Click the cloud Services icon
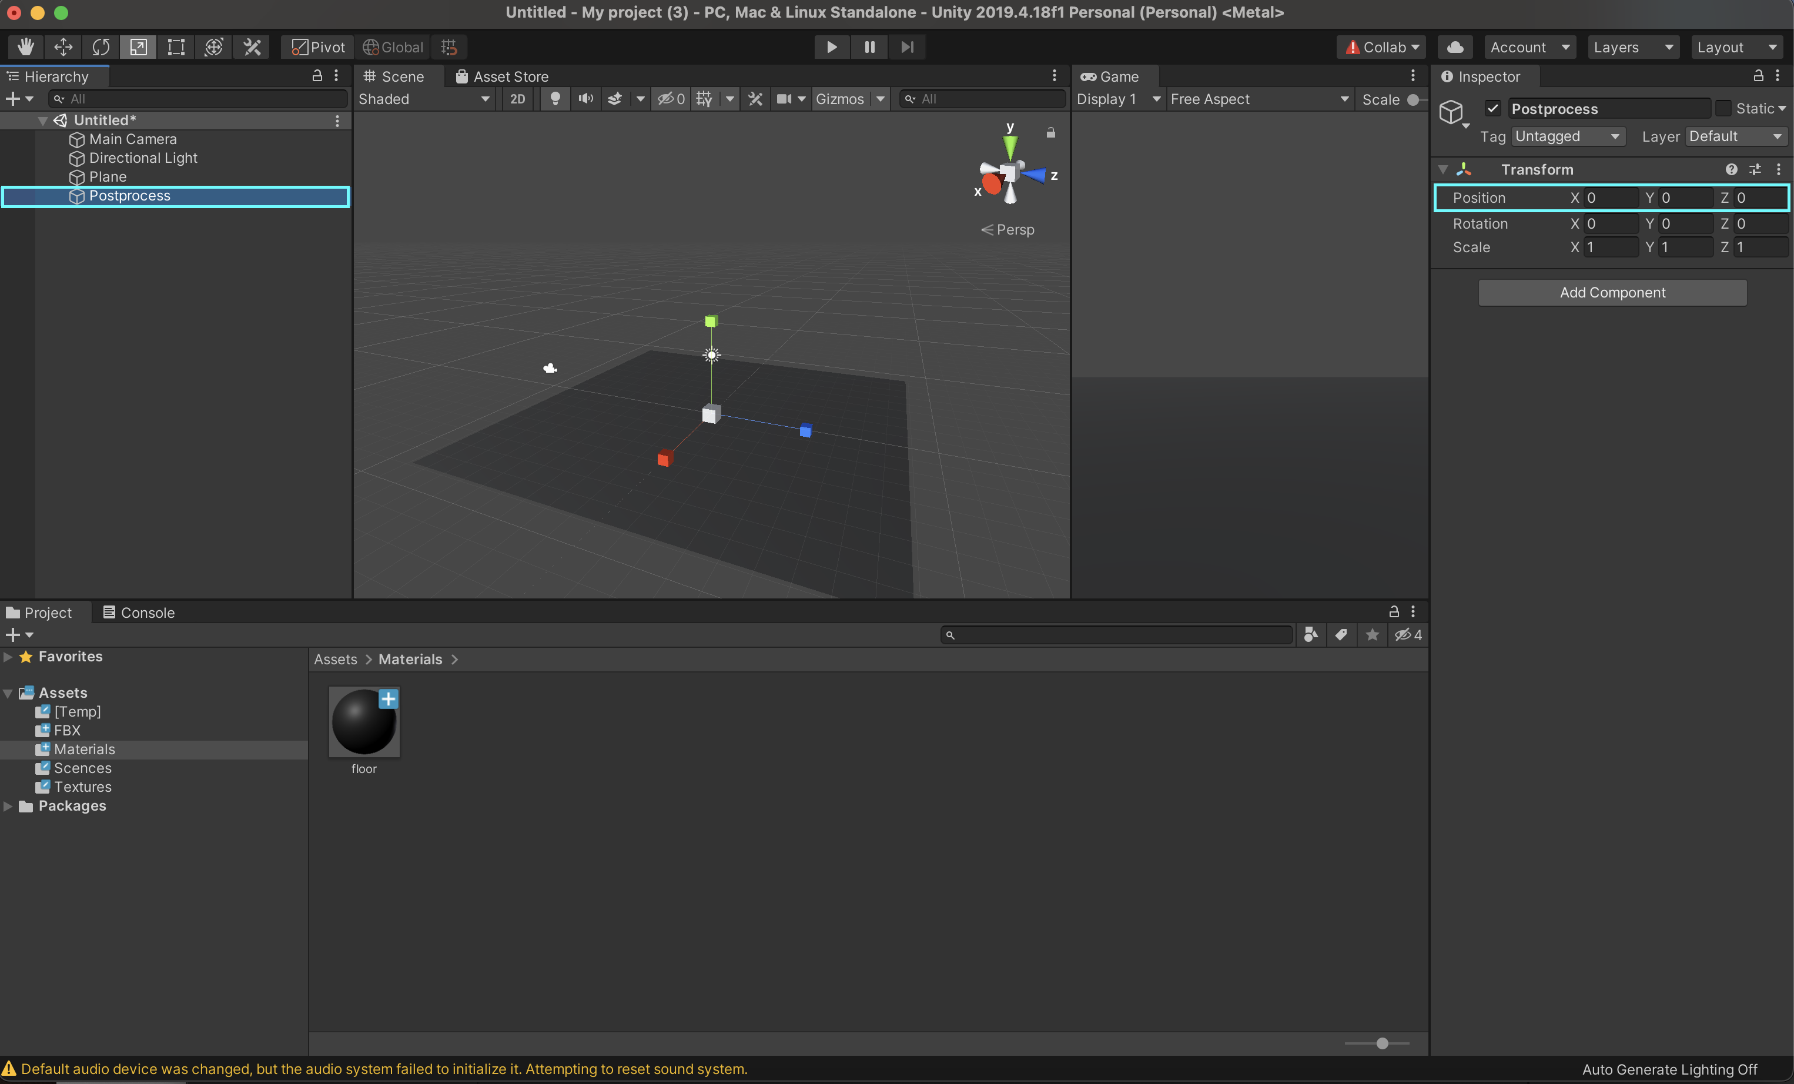This screenshot has height=1084, width=1794. point(1454,46)
